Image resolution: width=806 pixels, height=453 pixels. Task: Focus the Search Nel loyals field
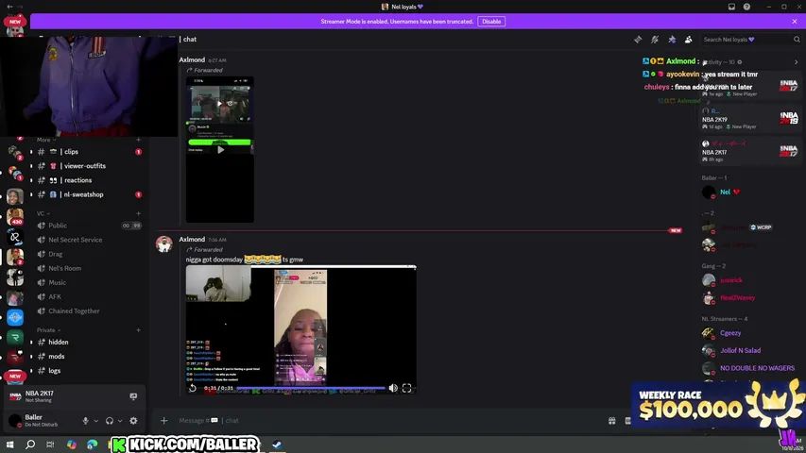[750, 40]
